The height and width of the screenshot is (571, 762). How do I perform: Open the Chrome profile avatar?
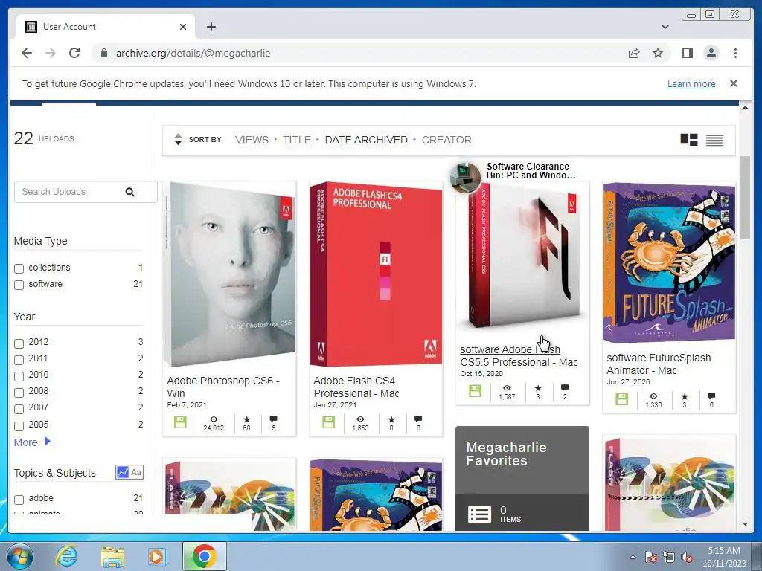(x=711, y=53)
